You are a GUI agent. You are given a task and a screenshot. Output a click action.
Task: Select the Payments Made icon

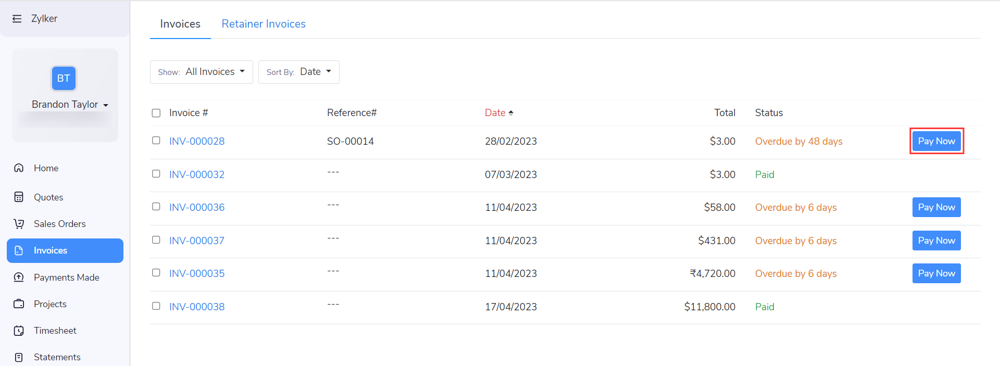point(19,277)
